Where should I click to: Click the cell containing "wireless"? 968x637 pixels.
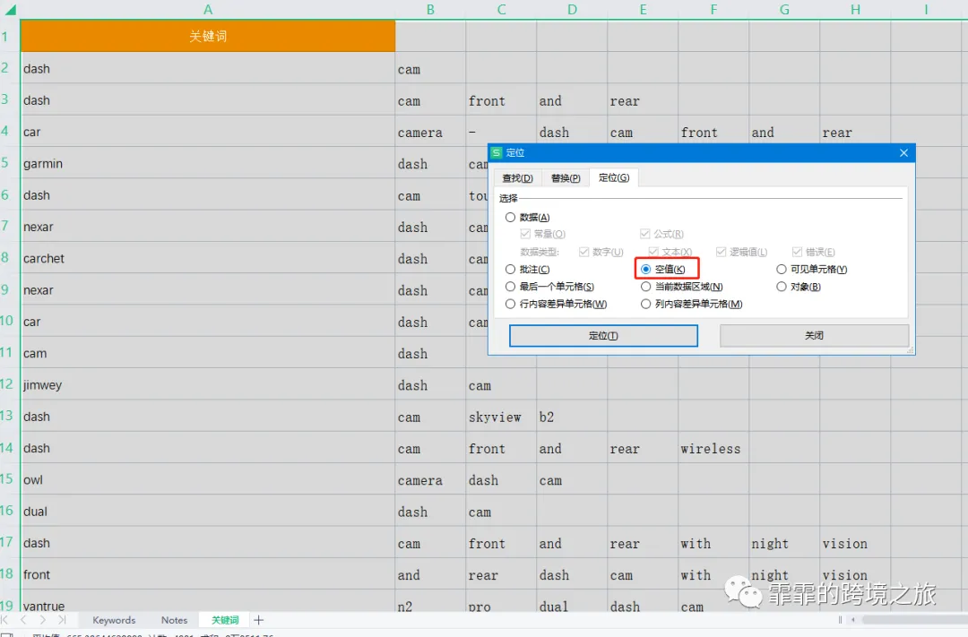[713, 448]
